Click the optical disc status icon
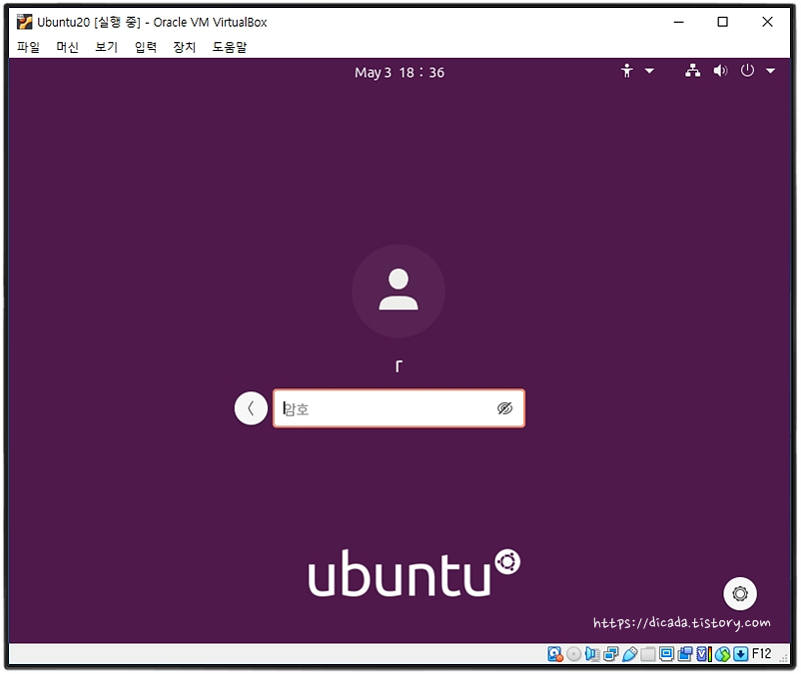The width and height of the screenshot is (801, 674). pos(573,654)
